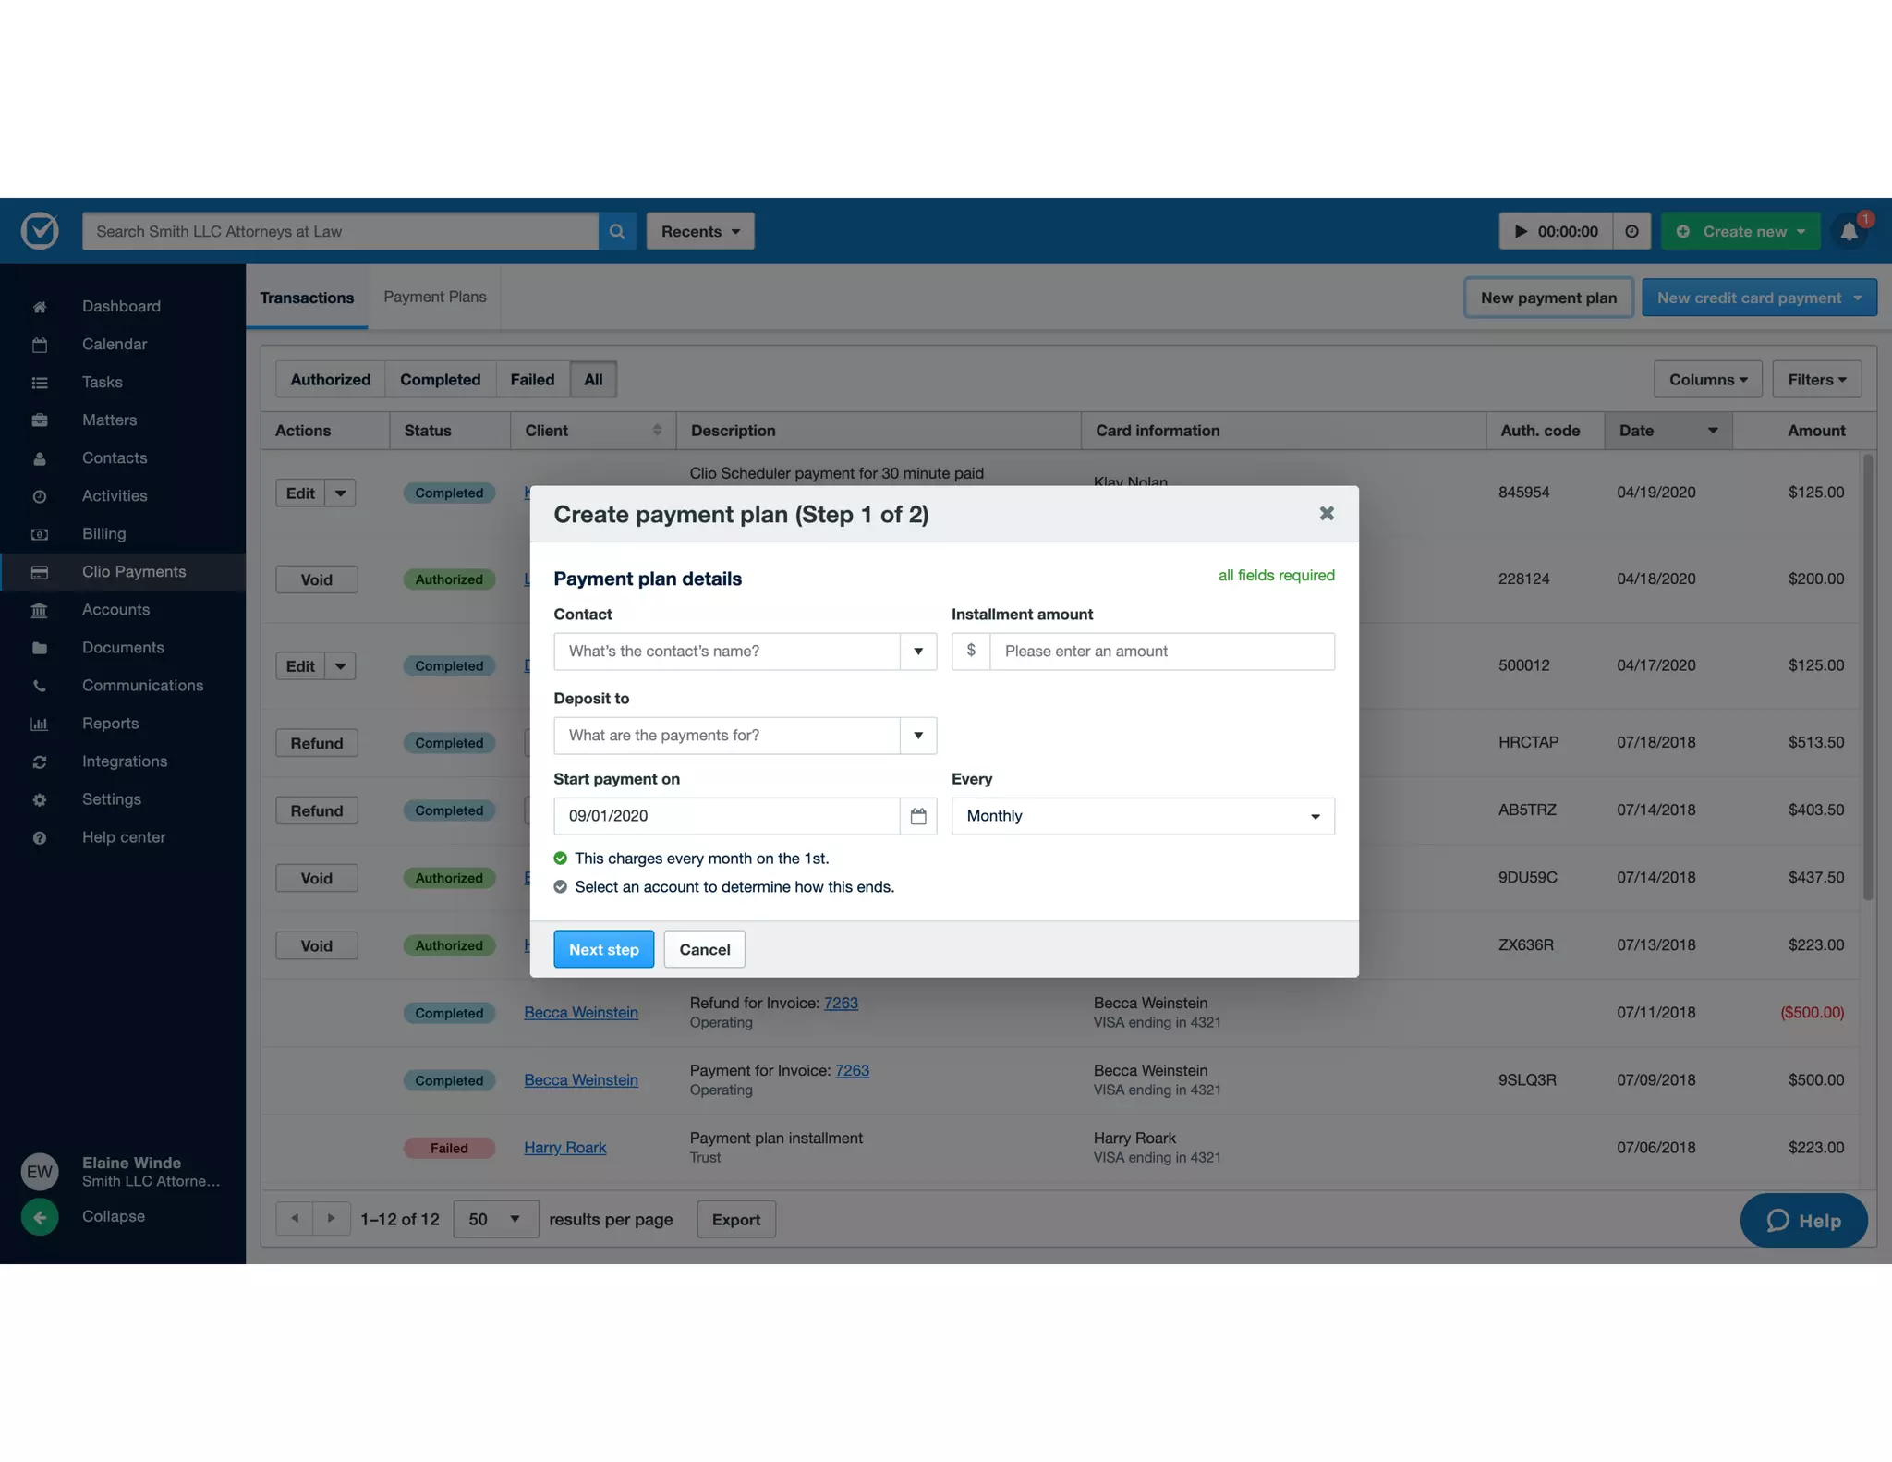This screenshot has width=1892, height=1462.
Task: Click the calendar icon beside start date
Action: [917, 816]
